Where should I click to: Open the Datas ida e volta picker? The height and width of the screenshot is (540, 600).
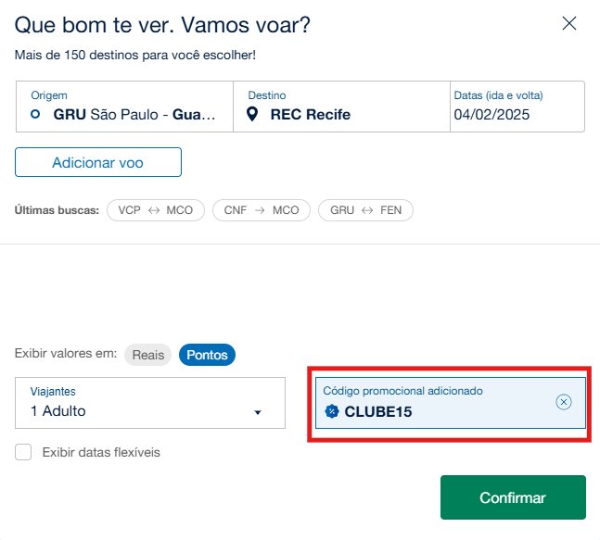(x=517, y=107)
